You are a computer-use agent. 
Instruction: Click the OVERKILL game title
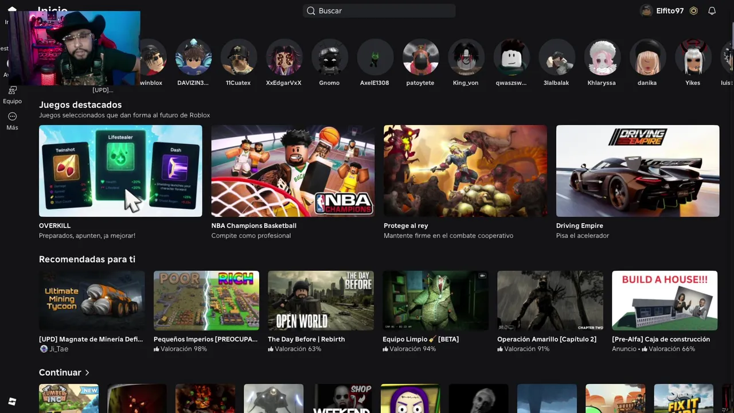coord(54,225)
